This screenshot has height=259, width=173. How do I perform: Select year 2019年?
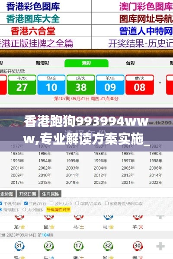(x=73, y=183)
